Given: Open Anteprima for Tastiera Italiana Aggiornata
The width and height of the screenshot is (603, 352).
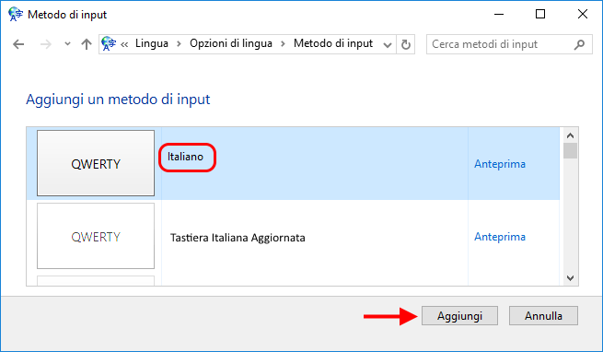Looking at the screenshot, I should (x=500, y=237).
